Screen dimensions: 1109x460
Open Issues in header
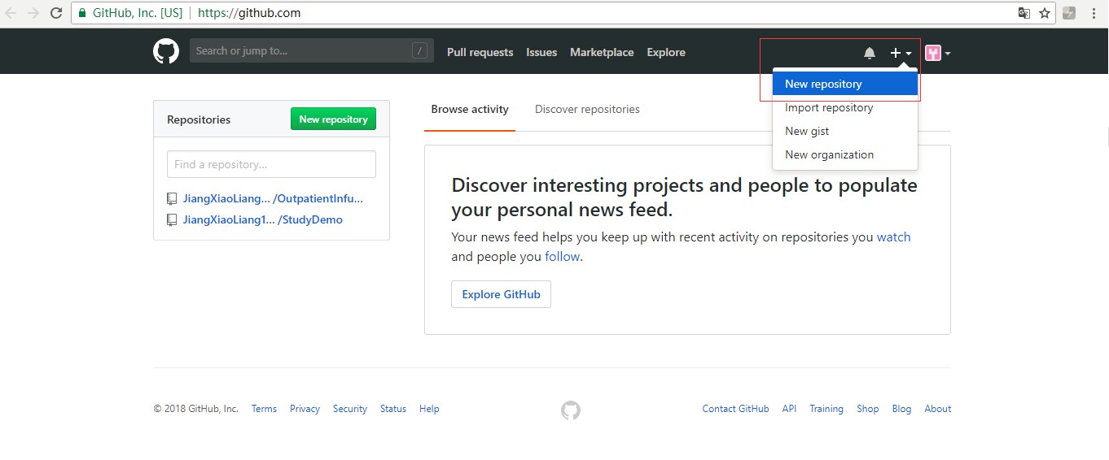pyautogui.click(x=541, y=52)
